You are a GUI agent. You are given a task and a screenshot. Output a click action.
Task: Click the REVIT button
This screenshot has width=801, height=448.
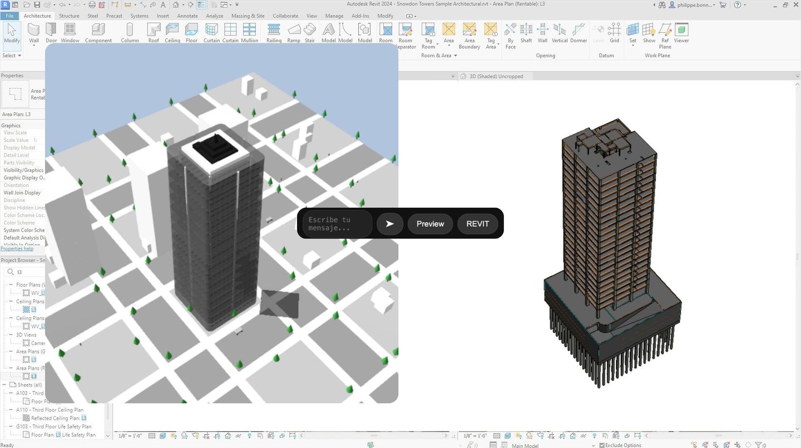pos(478,223)
